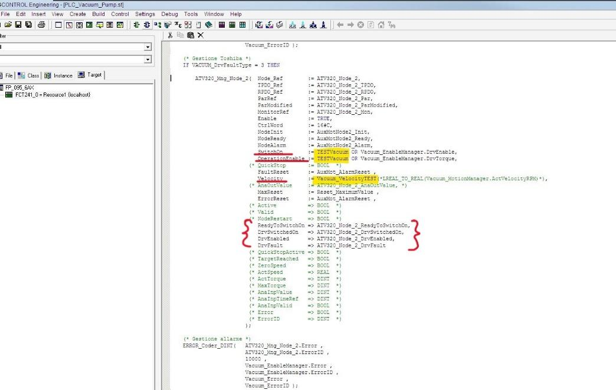Image resolution: width=616 pixels, height=390 pixels.
Task: Click the Paste clipboard icon above the editor
Action: tap(190, 35)
